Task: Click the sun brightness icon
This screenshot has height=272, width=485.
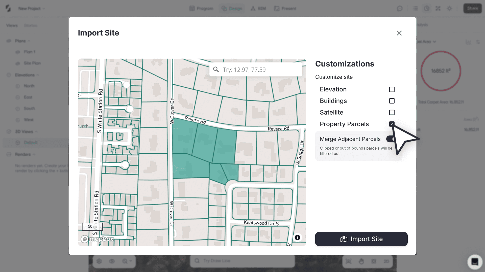Action: coord(449,9)
